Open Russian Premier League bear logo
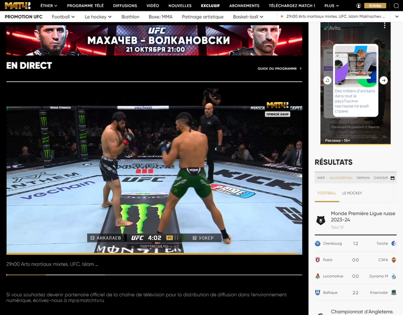 click(320, 220)
